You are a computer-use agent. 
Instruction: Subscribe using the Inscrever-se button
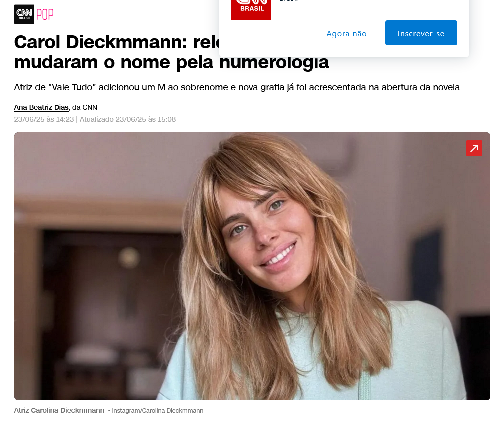[421, 33]
